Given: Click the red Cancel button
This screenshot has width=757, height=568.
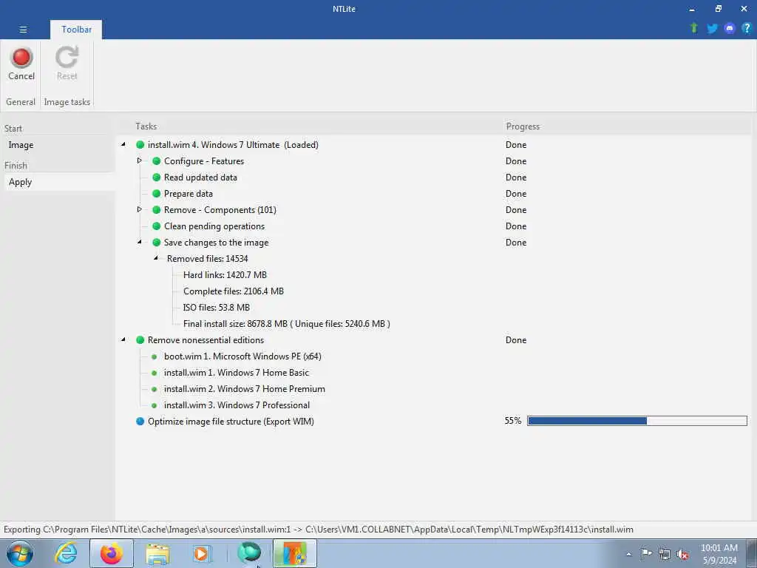Looking at the screenshot, I should pyautogui.click(x=21, y=64).
